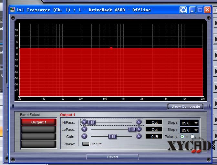Click the red Output 1 heading text

[x=67, y=115]
